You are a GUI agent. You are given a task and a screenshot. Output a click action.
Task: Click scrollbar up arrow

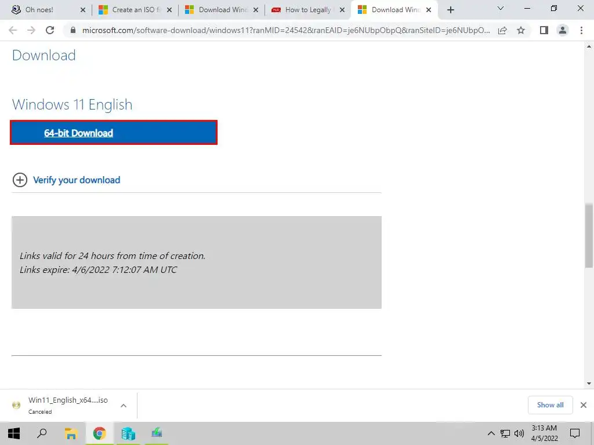coord(589,46)
